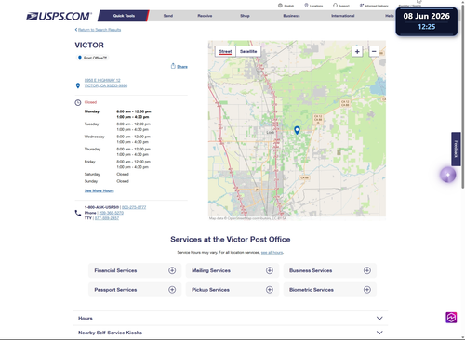Zoom out the map with minus button
The width and height of the screenshot is (465, 340).
(x=374, y=51)
